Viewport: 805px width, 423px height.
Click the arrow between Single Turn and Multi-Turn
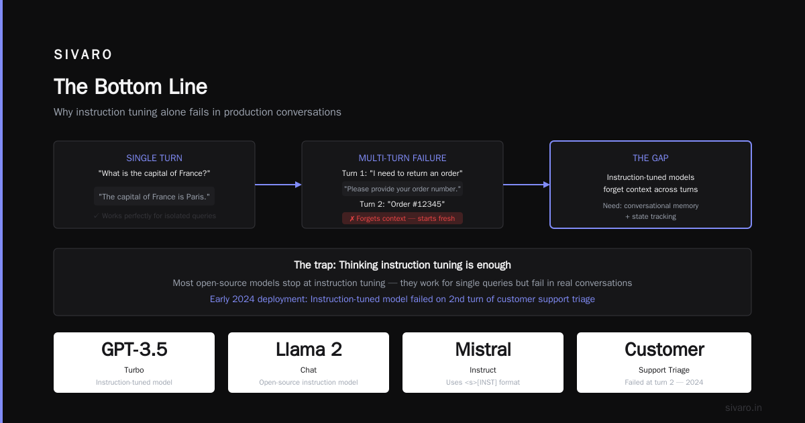coord(278,185)
